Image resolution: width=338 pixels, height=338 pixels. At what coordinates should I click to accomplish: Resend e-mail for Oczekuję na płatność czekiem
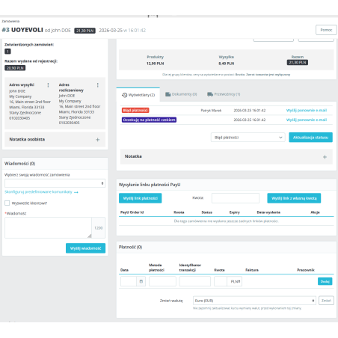[307, 120]
